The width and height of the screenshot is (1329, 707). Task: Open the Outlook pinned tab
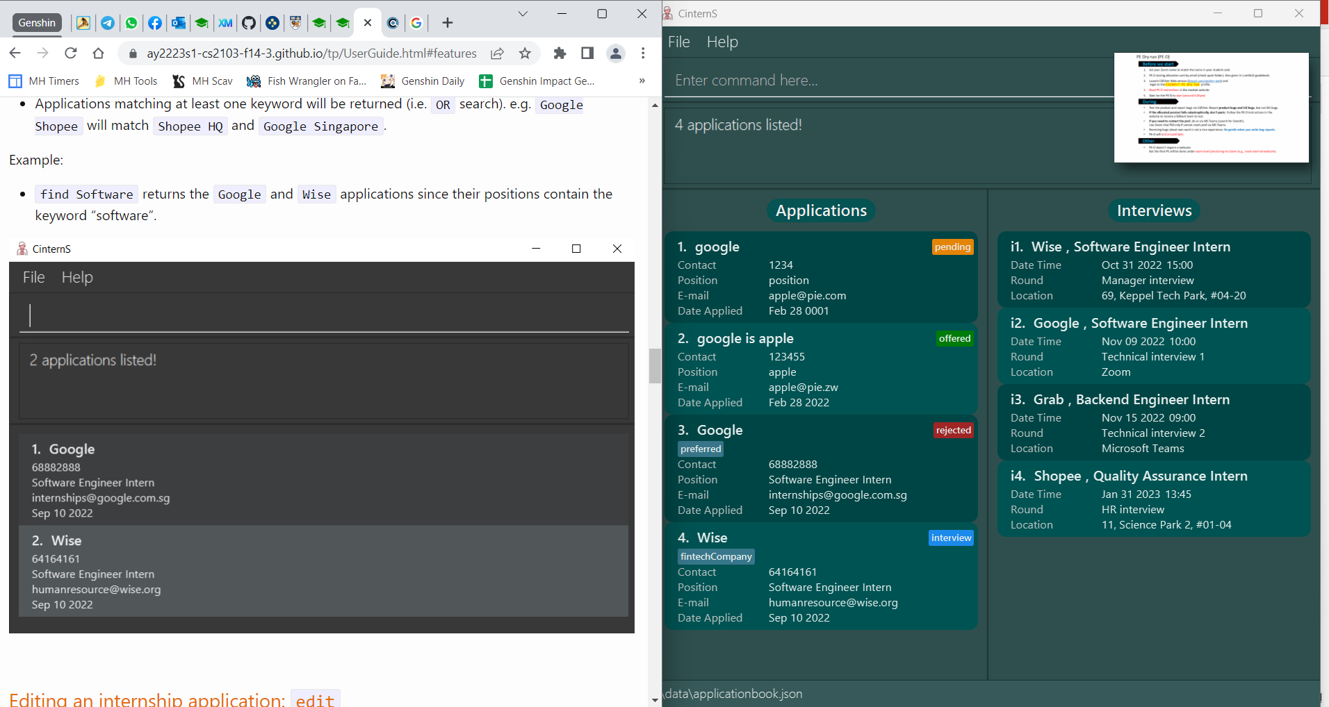[x=179, y=23]
